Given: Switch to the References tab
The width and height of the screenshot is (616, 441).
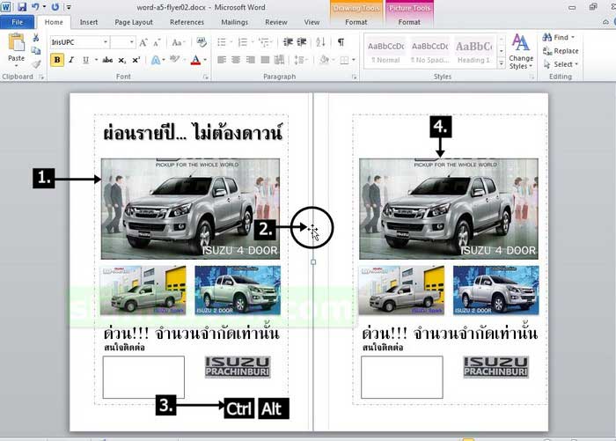Looking at the screenshot, I should (187, 22).
